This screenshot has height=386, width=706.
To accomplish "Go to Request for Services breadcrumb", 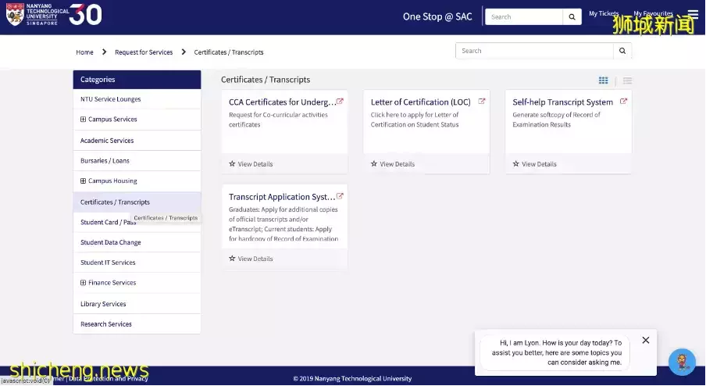I will coord(144,52).
